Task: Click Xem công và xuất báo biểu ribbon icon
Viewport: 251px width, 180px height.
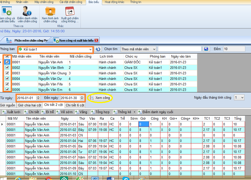Action: click(x=7, y=15)
